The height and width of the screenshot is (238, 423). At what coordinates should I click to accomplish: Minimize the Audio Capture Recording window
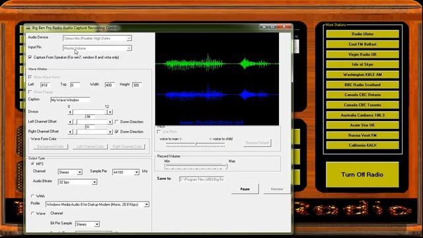[x=264, y=26]
